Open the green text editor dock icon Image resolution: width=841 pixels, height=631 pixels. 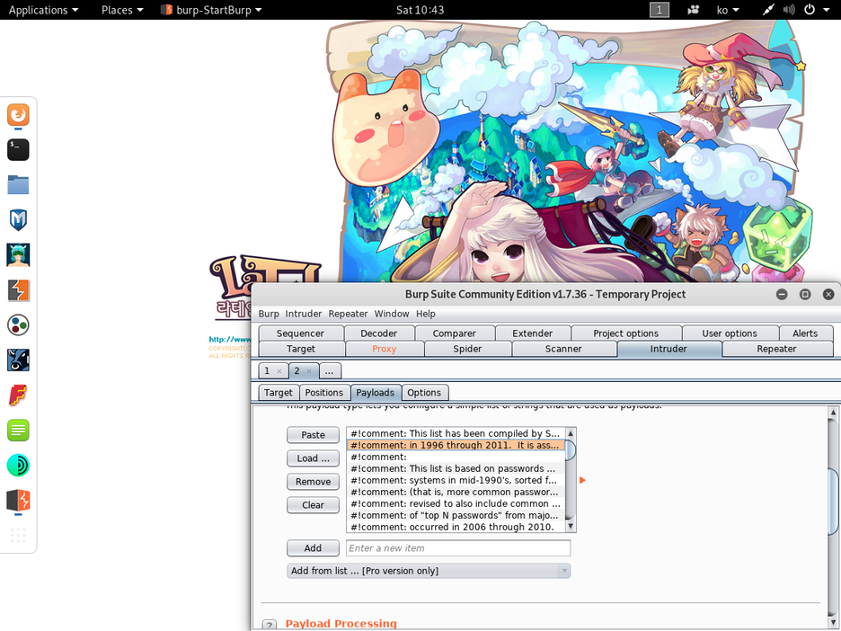click(x=18, y=431)
